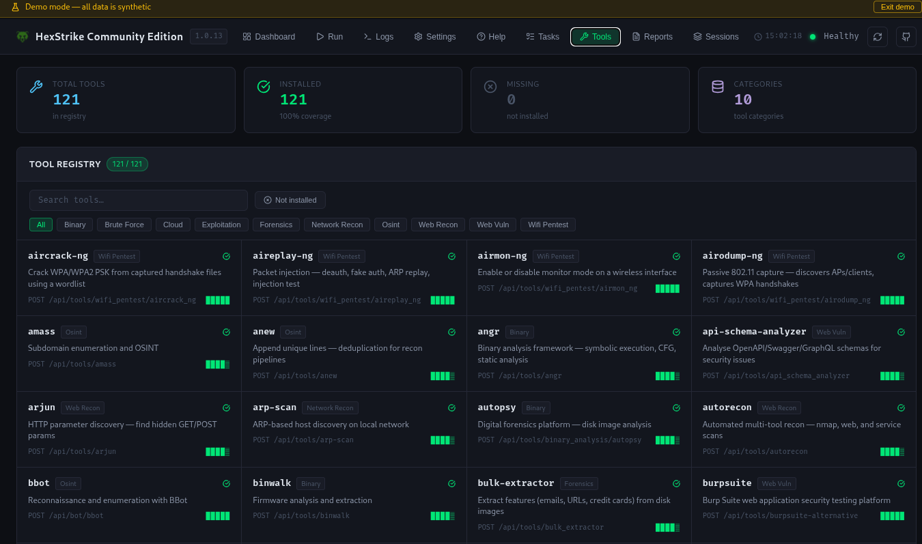Click the HexStrike Community Edition title
The height and width of the screenshot is (544, 922).
click(109, 37)
